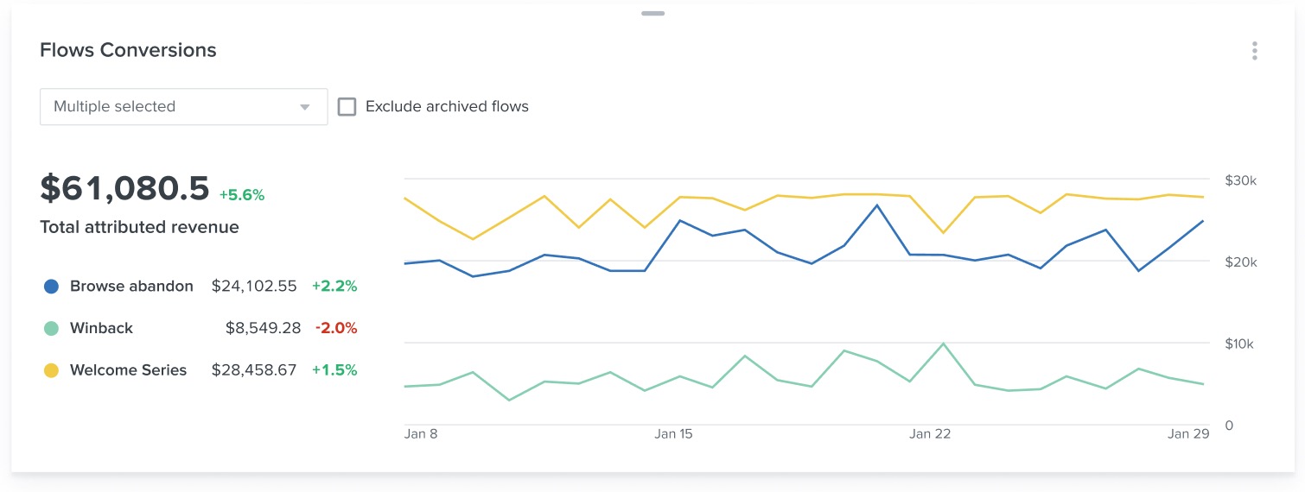Select the Winback legend label
This screenshot has height=492, width=1305.
tap(101, 328)
